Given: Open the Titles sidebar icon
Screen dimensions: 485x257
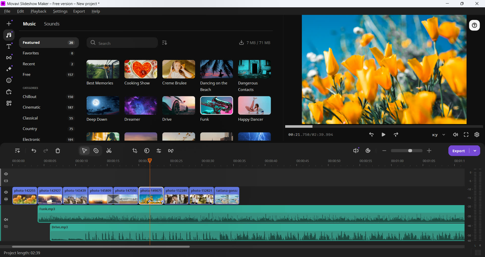Looking at the screenshot, I should click(9, 46).
